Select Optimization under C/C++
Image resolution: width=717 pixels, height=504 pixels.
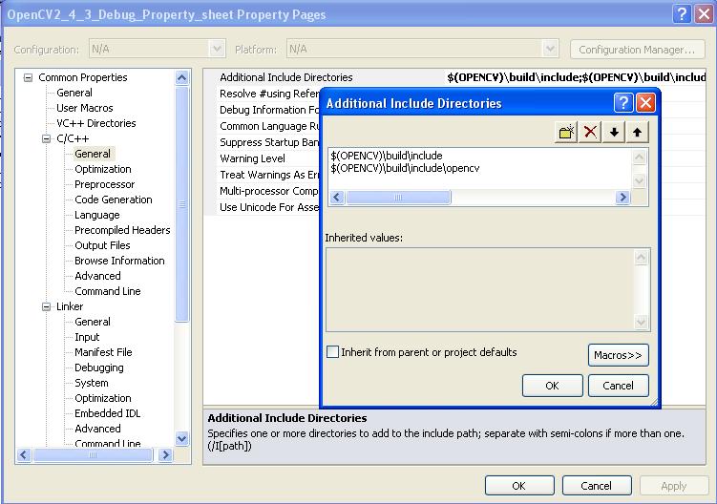click(103, 169)
